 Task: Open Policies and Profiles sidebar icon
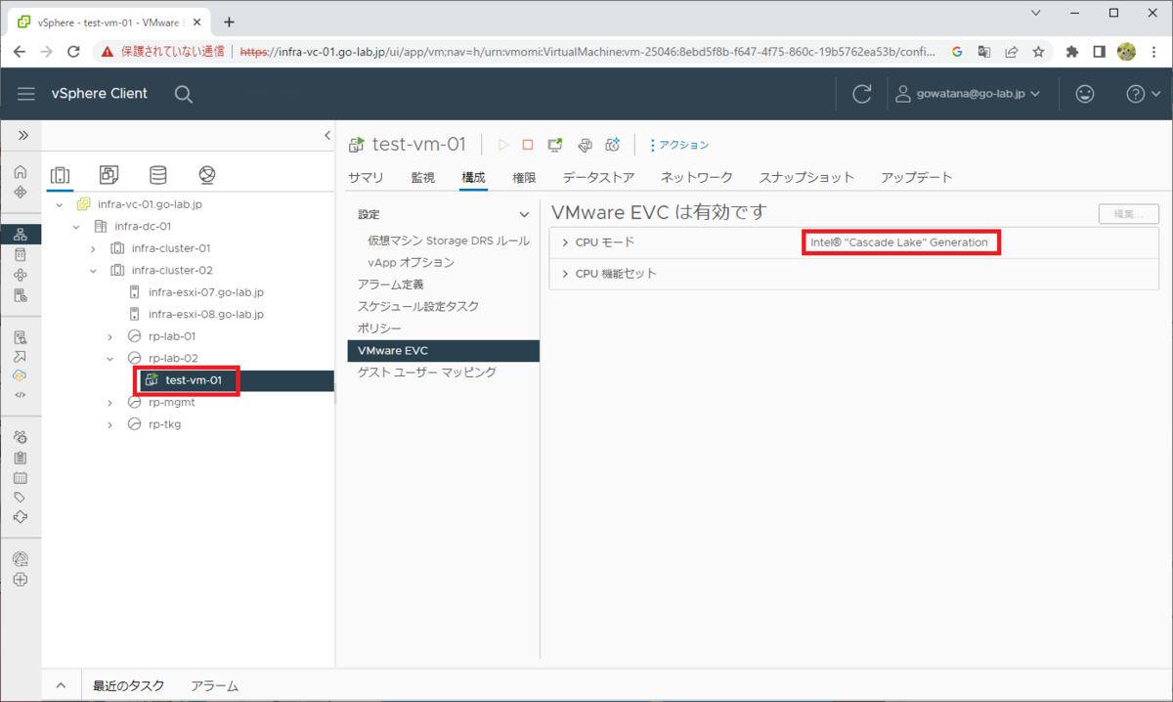pyautogui.click(x=21, y=337)
